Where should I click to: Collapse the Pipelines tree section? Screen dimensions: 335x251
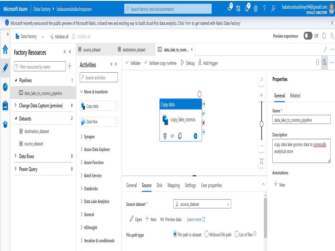click(16, 80)
